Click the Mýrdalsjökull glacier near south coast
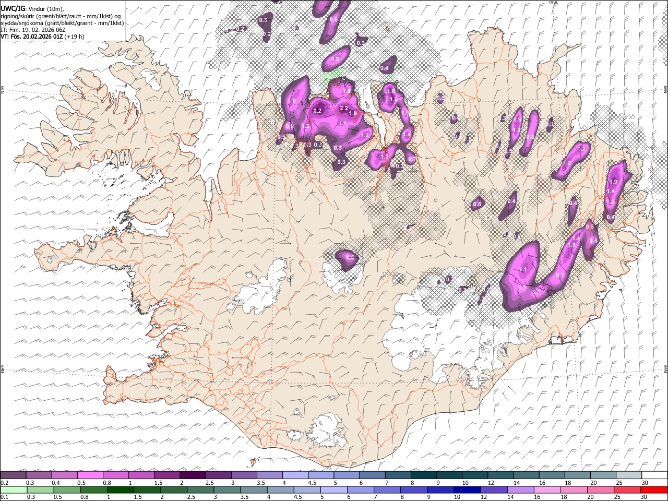This screenshot has height=501, width=668. 327,430
